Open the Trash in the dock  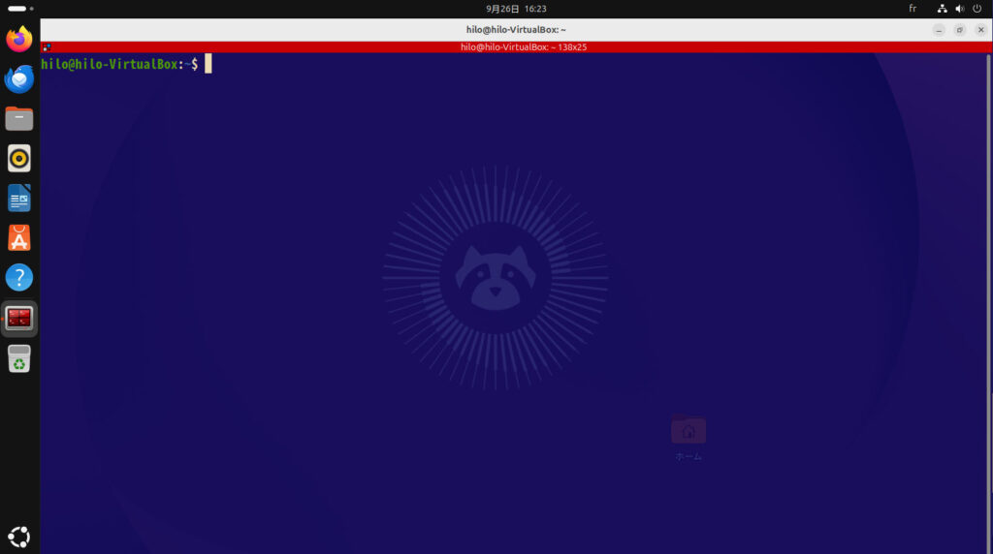pyautogui.click(x=19, y=358)
